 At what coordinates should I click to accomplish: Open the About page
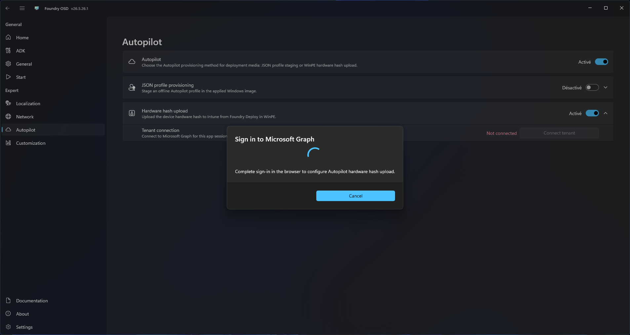click(22, 314)
